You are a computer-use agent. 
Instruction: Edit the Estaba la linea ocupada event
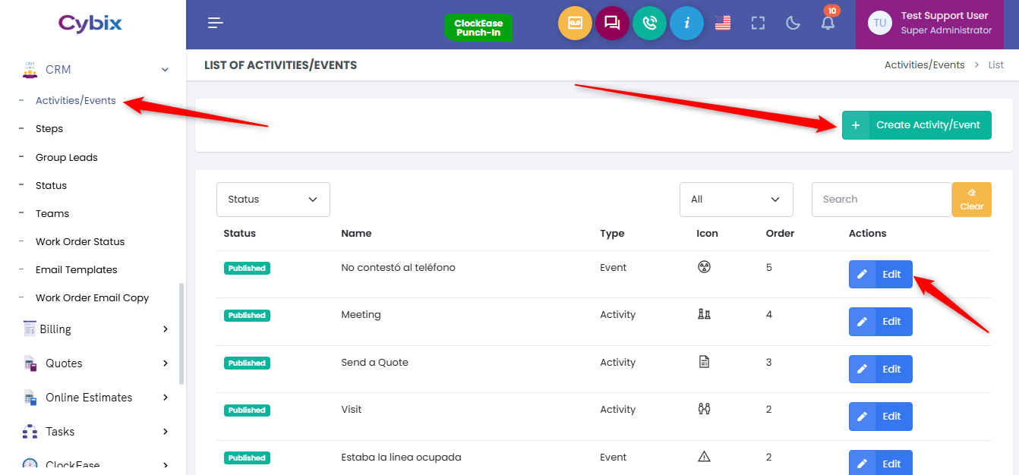(x=881, y=463)
